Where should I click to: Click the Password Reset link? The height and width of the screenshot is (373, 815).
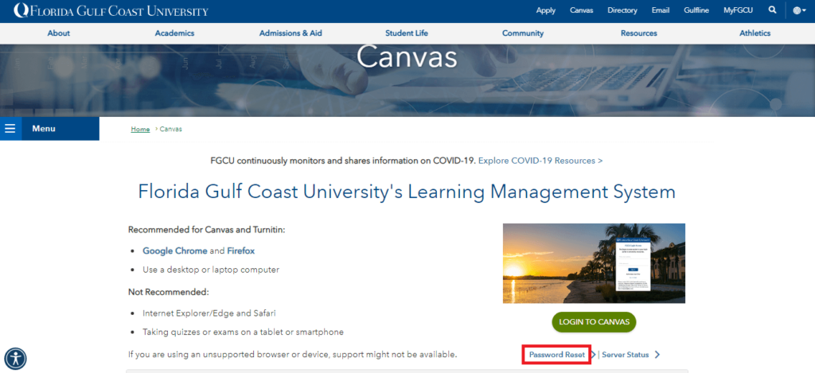[556, 355]
